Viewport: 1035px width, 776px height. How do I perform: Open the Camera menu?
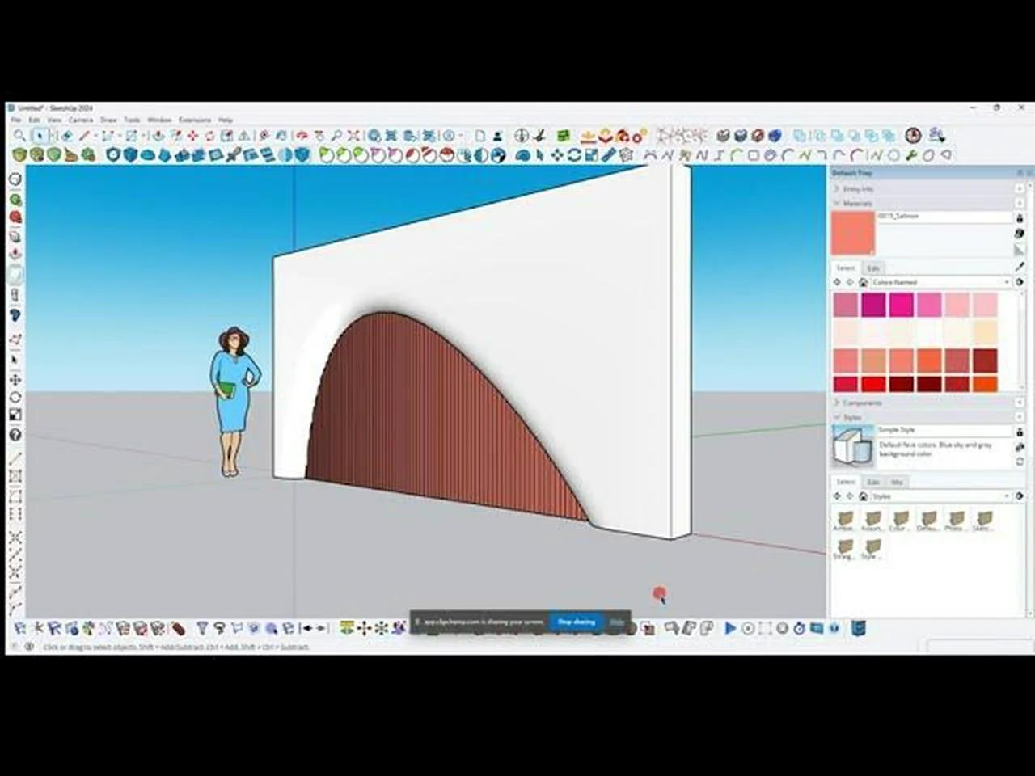[81, 119]
